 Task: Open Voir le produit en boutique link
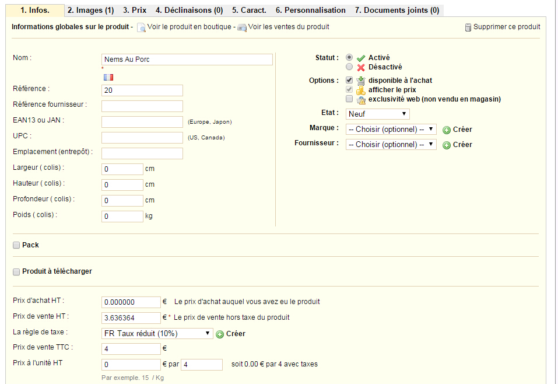click(x=189, y=27)
